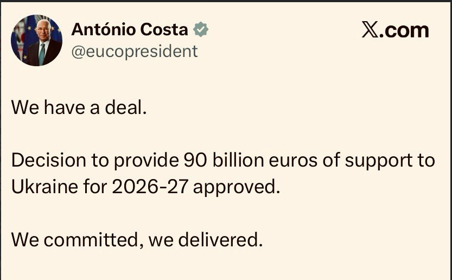The image size is (452, 280).
Task: Click the X logo icon
Action: click(370, 30)
